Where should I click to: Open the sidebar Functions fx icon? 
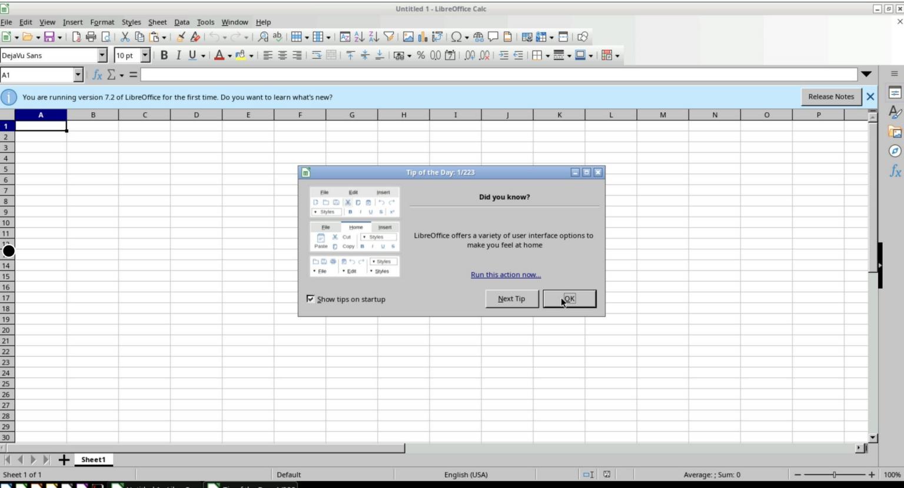tap(895, 171)
